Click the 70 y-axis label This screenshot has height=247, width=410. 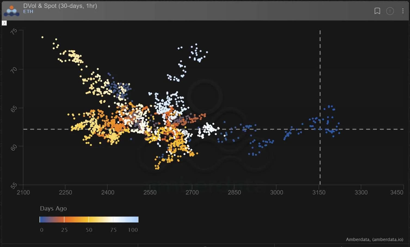[14, 70]
